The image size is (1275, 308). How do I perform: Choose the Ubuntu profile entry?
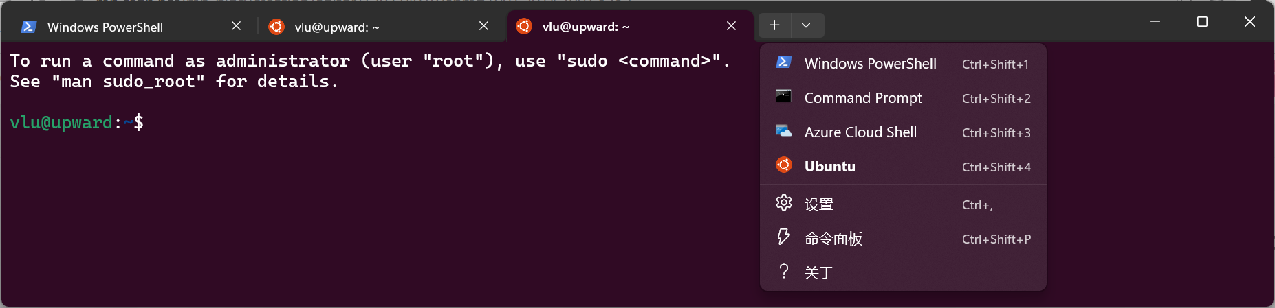903,167
